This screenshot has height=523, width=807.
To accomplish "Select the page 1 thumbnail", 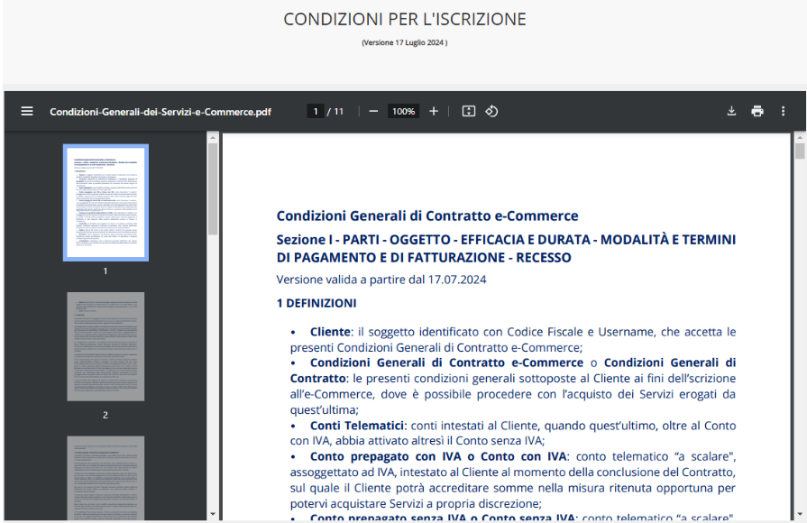I will point(105,203).
